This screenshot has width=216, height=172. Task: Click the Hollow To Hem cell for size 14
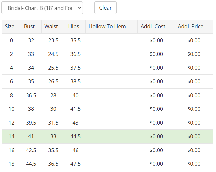click(x=112, y=136)
